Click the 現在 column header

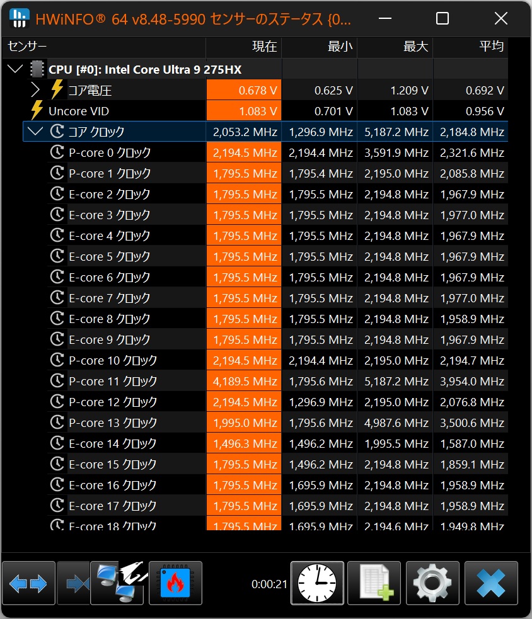tap(244, 47)
